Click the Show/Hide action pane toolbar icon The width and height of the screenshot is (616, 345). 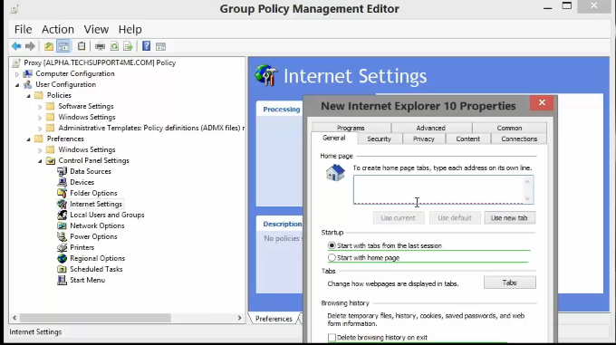coord(160,47)
